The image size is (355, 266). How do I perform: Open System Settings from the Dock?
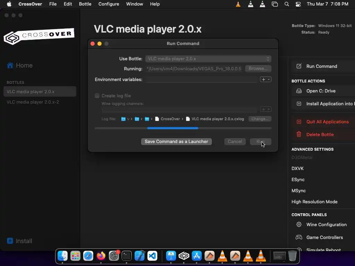tap(114, 256)
